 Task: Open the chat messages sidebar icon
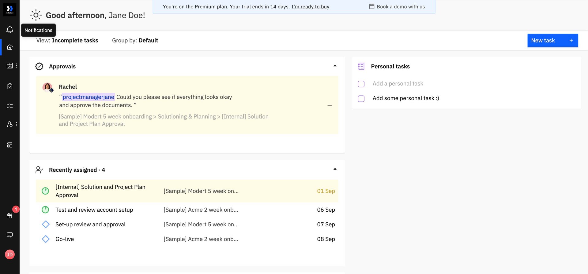(10, 235)
